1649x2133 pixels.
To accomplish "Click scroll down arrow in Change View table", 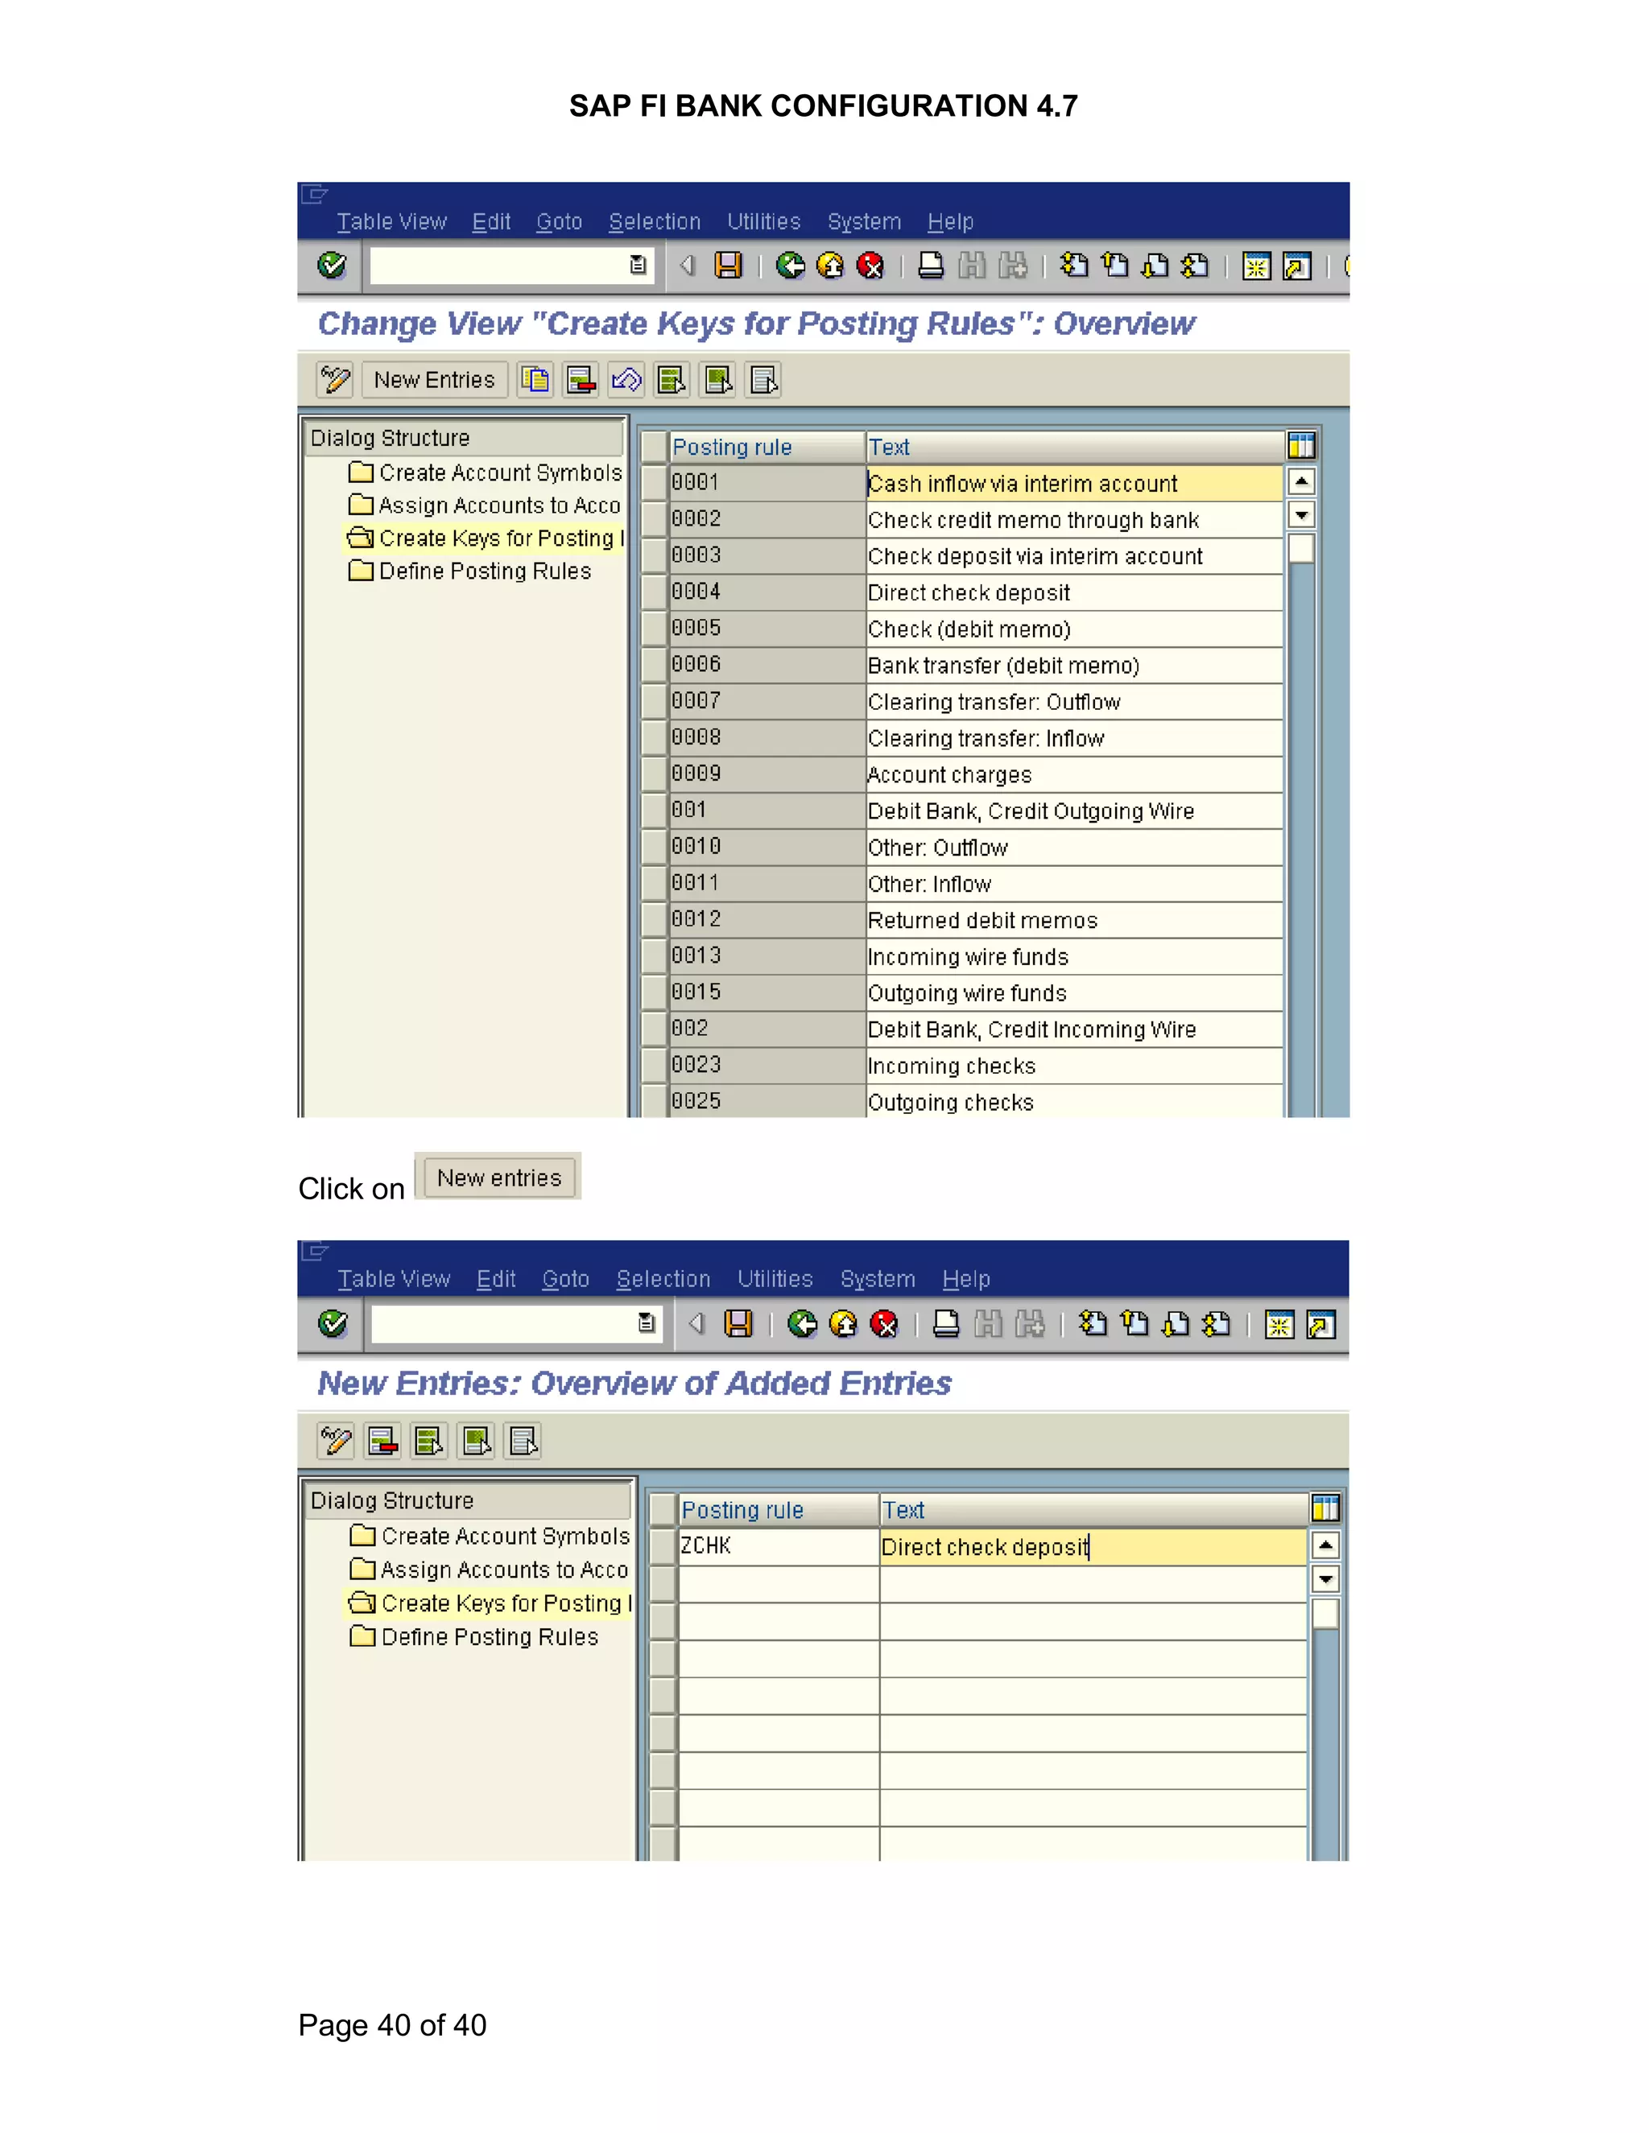I will point(1301,514).
